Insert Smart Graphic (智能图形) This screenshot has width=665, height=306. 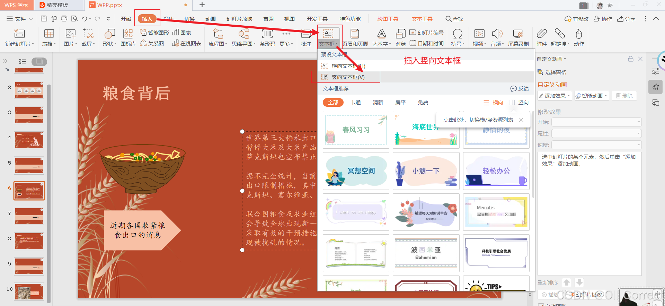154,33
